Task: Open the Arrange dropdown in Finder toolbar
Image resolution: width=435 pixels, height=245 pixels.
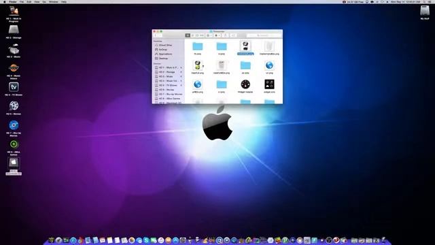Action: [209, 35]
